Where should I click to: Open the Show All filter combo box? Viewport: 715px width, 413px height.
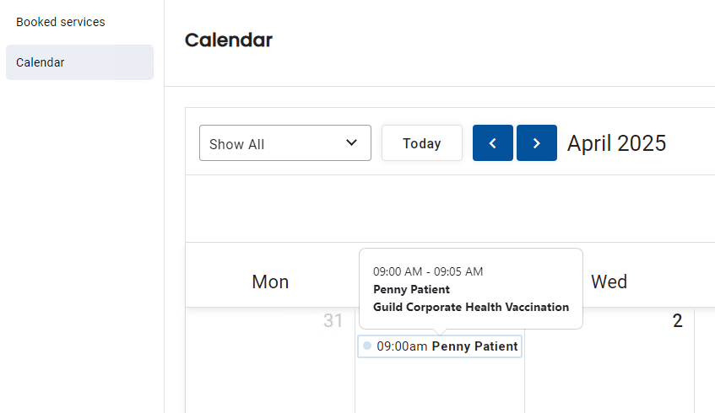pyautogui.click(x=285, y=143)
